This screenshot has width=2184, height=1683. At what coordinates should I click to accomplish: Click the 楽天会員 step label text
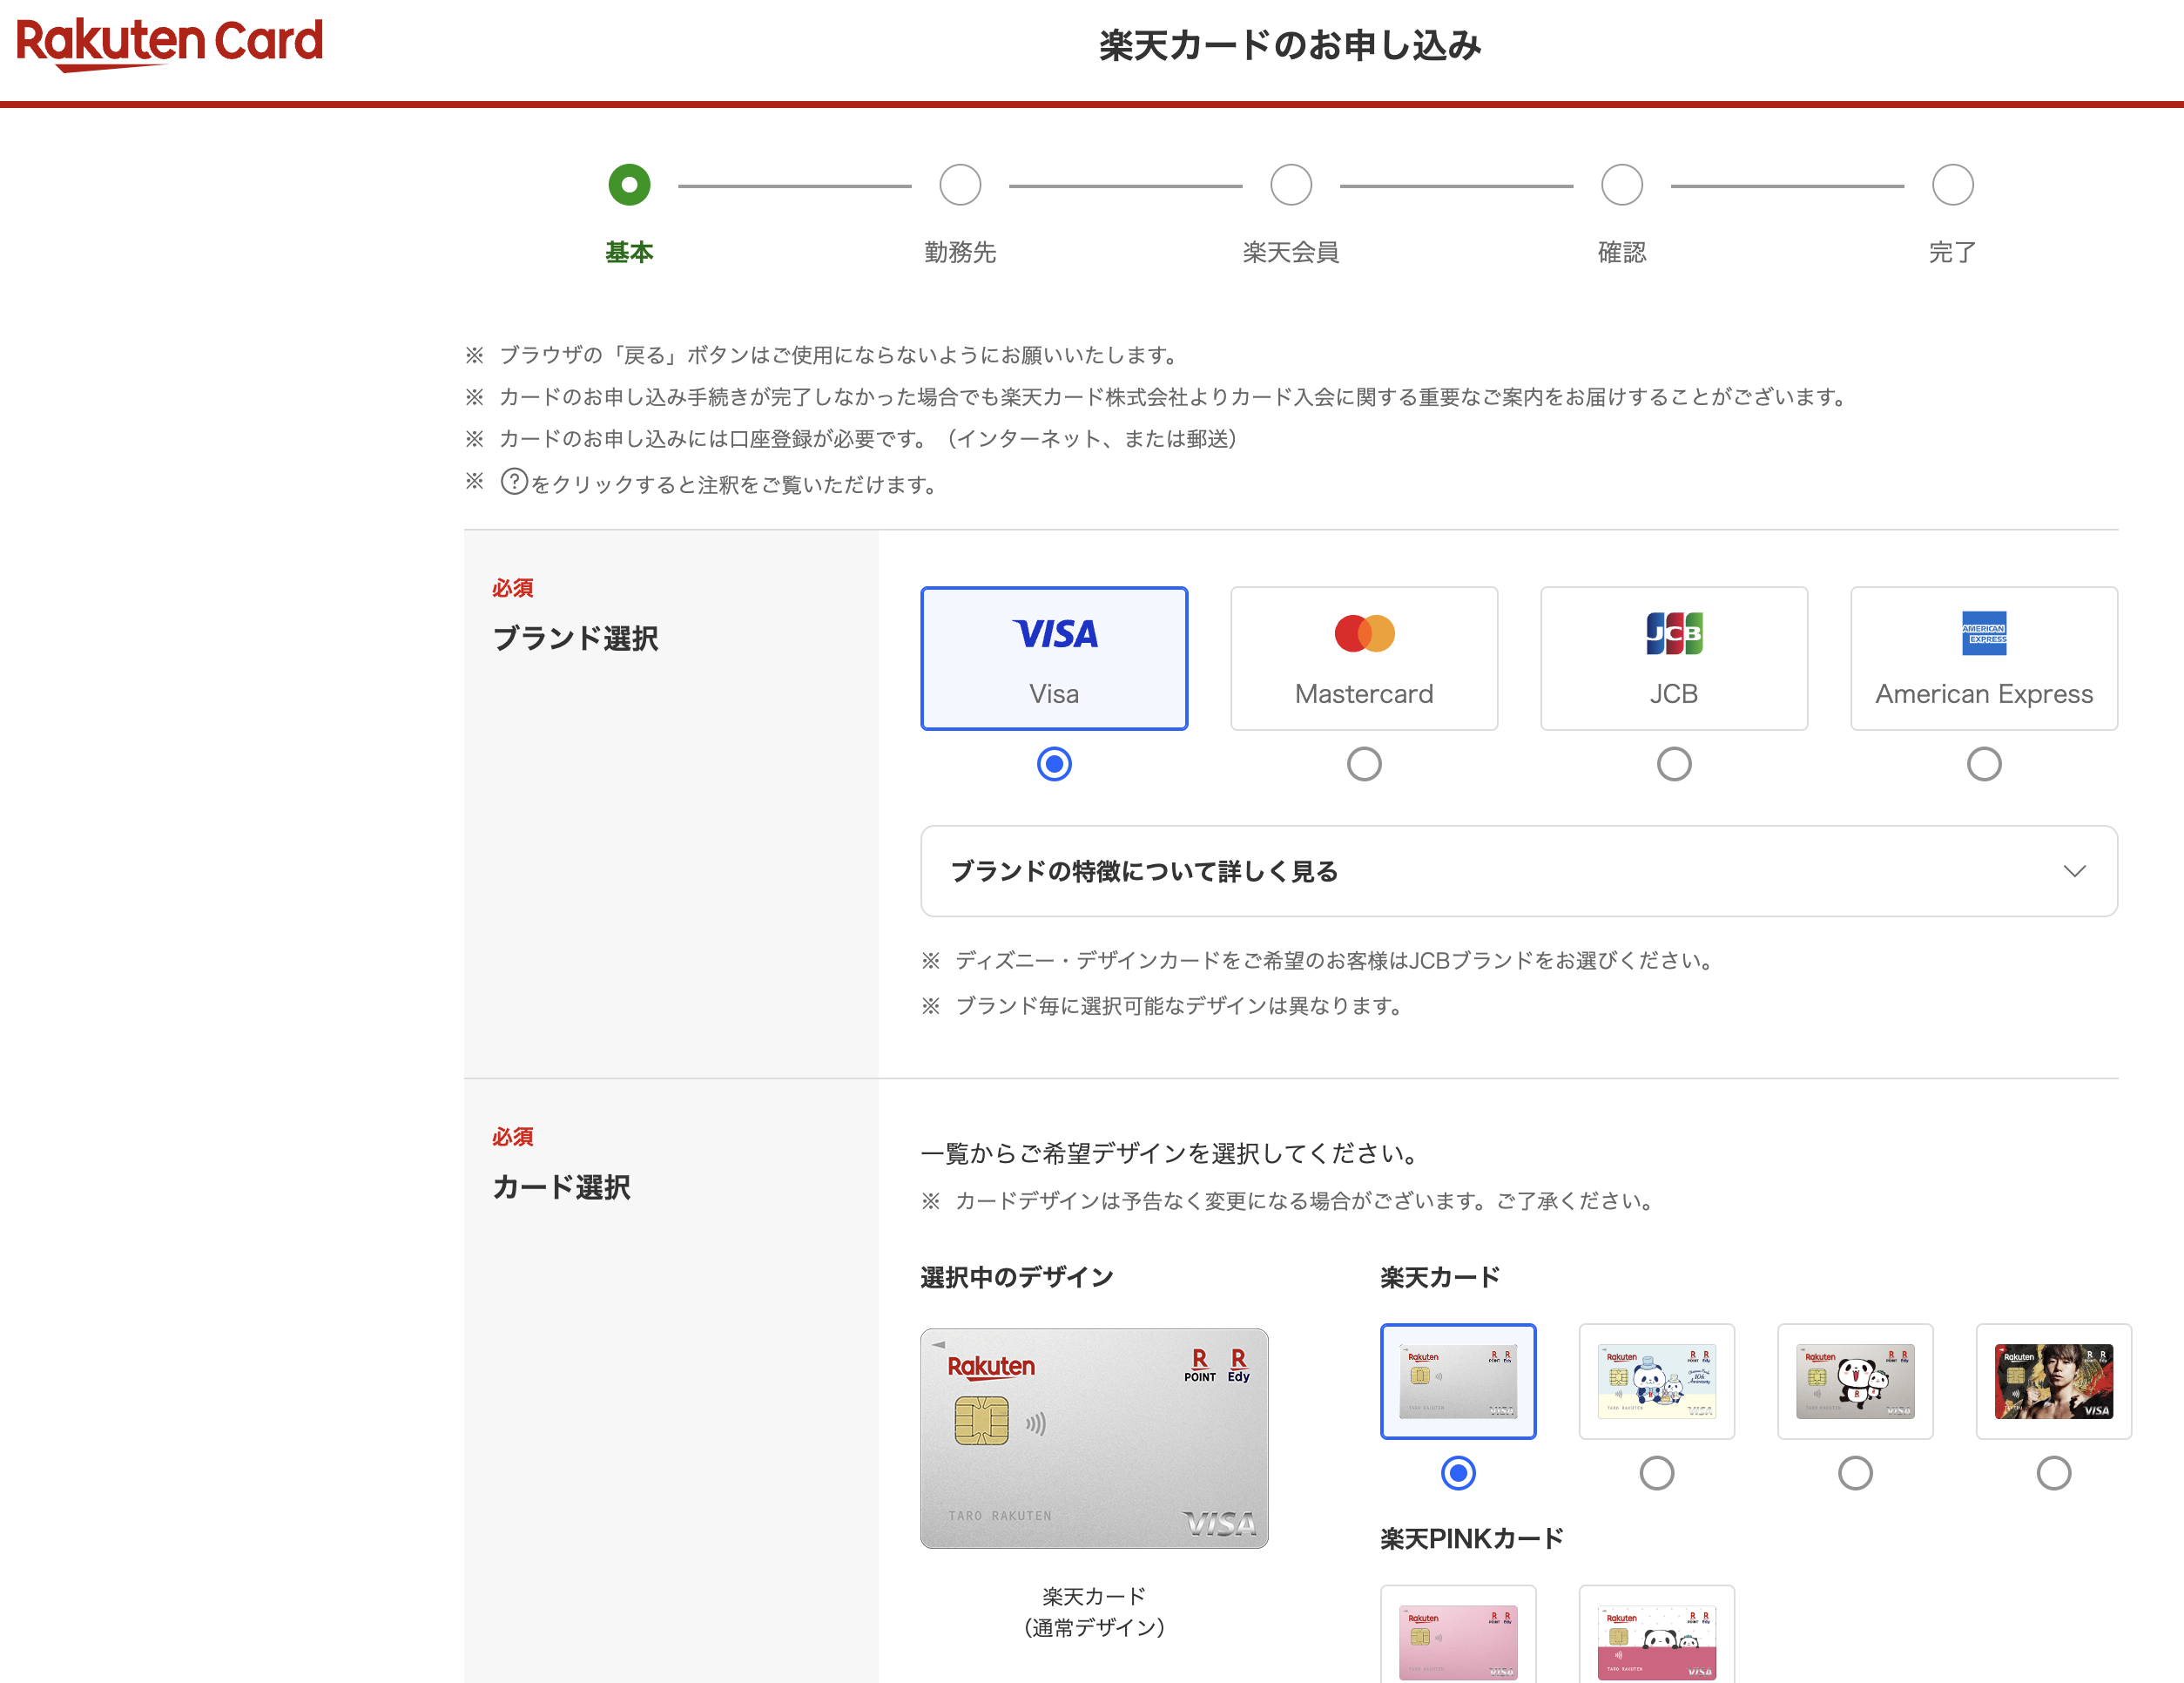click(1291, 252)
